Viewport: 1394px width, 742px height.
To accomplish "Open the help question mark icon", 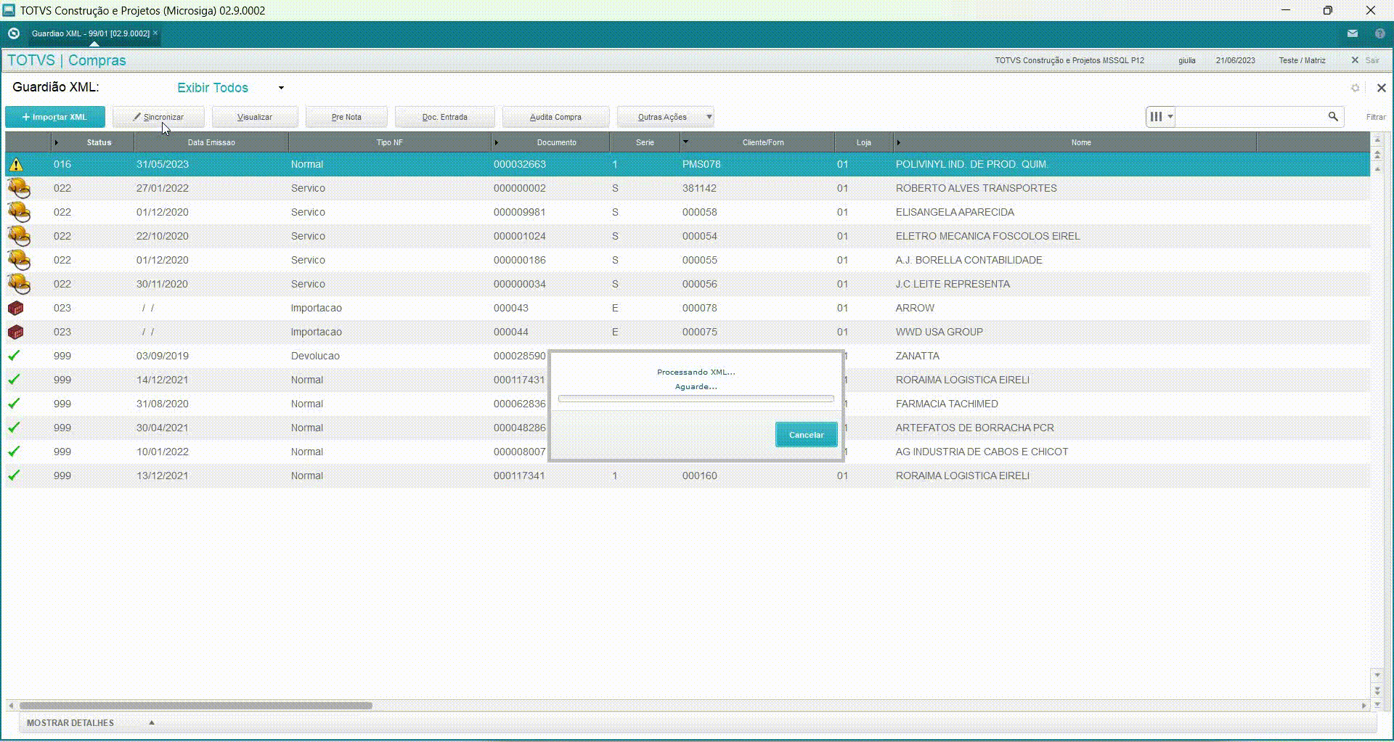I will [x=1379, y=33].
